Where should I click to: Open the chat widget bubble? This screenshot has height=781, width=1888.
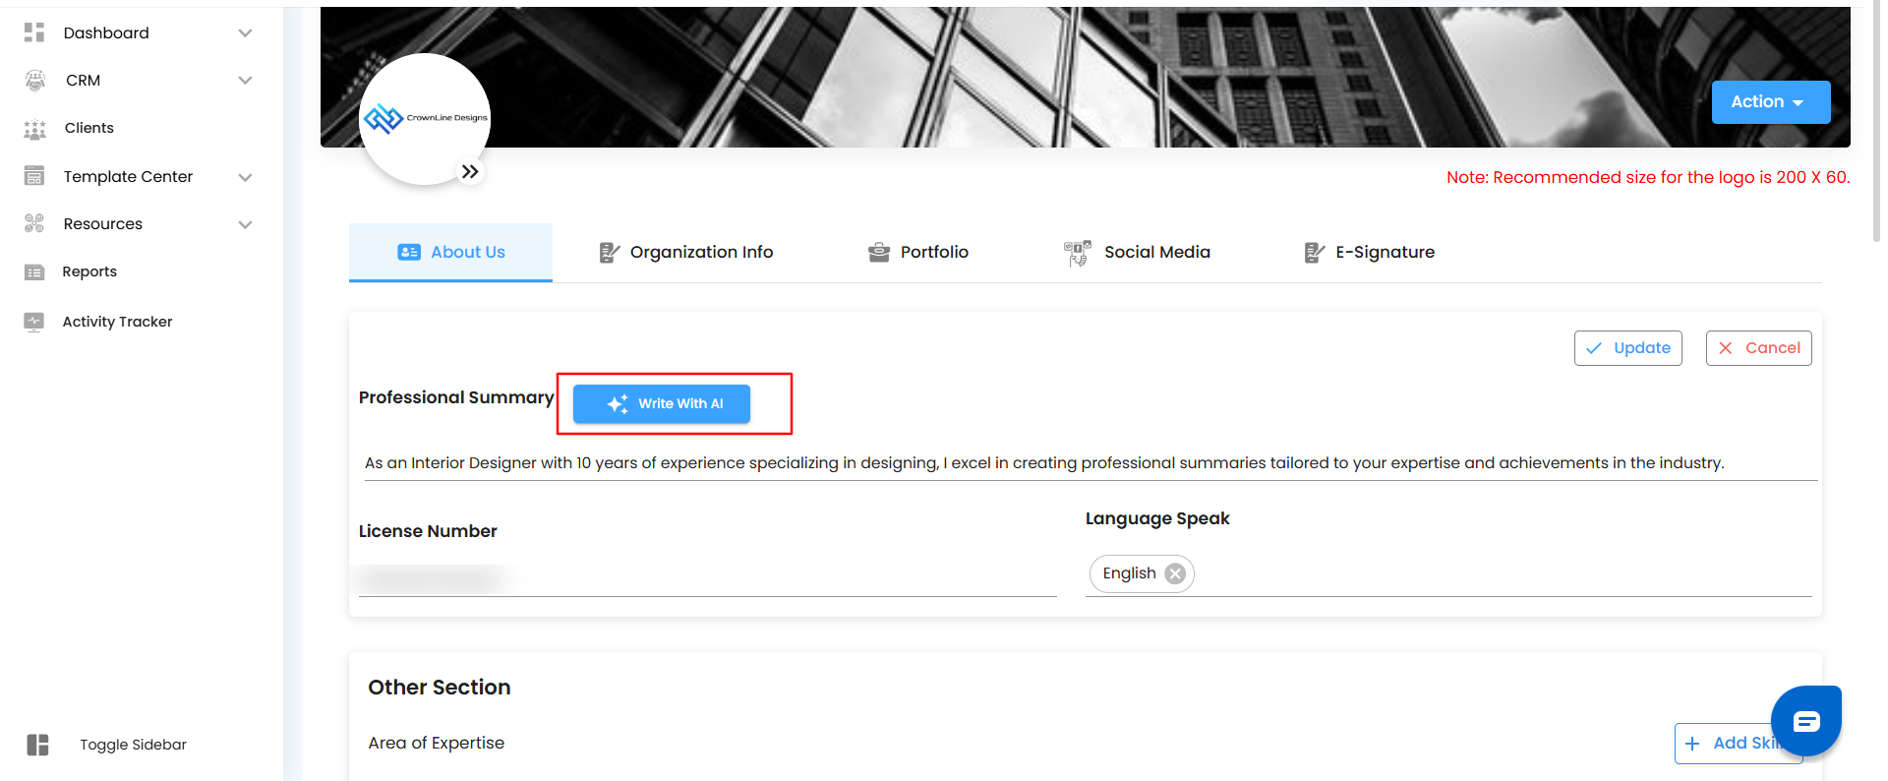pyautogui.click(x=1806, y=721)
